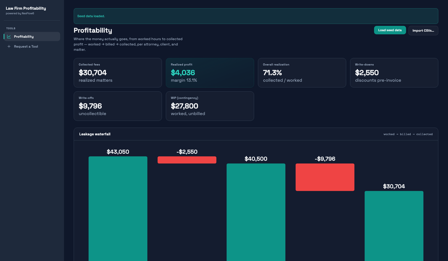
Task: Click the discounts pre-invoice caption
Action: coord(378,80)
